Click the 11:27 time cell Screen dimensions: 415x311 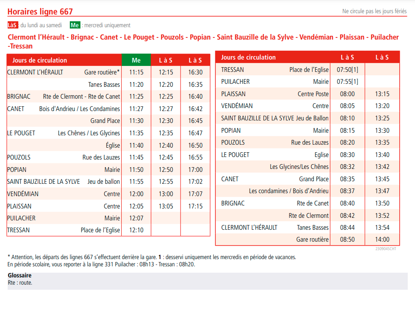pyautogui.click(x=136, y=108)
